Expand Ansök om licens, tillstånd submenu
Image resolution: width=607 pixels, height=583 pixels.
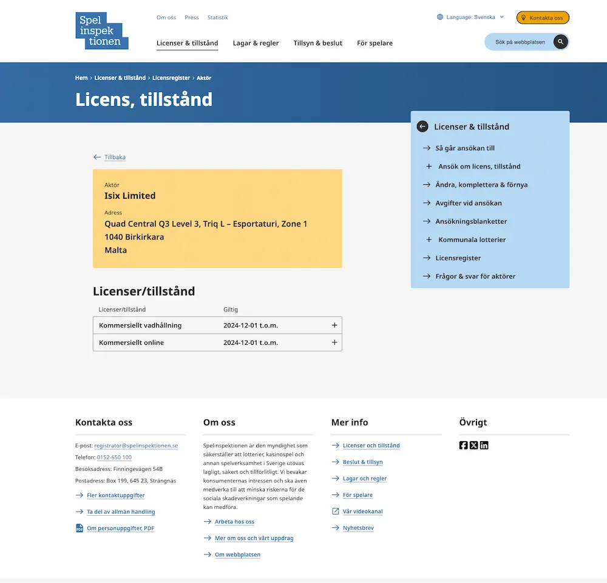(x=429, y=167)
